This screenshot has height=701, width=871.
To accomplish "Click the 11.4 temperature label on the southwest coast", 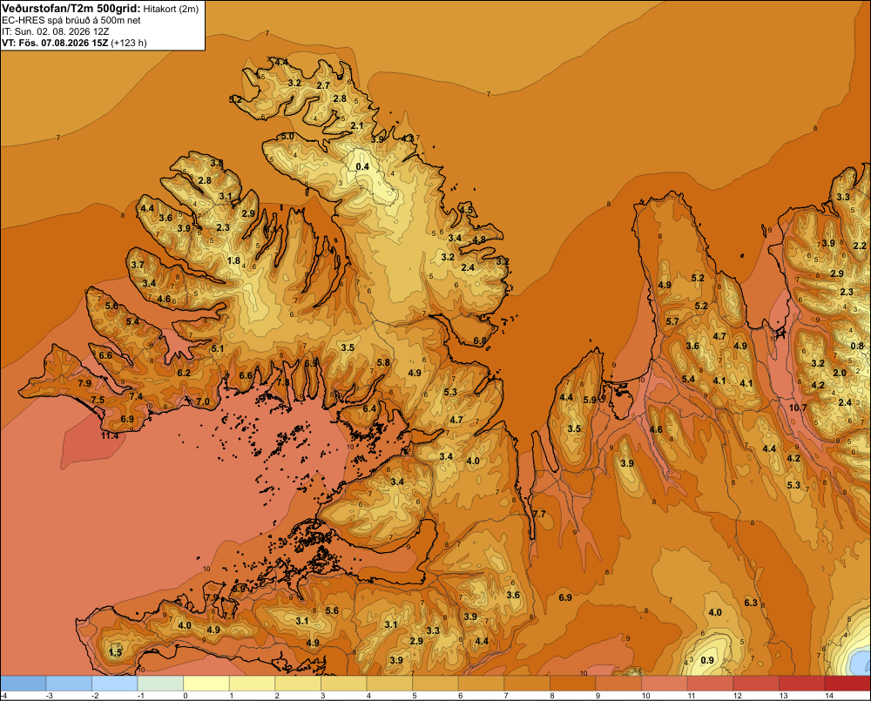I will click(x=110, y=435).
